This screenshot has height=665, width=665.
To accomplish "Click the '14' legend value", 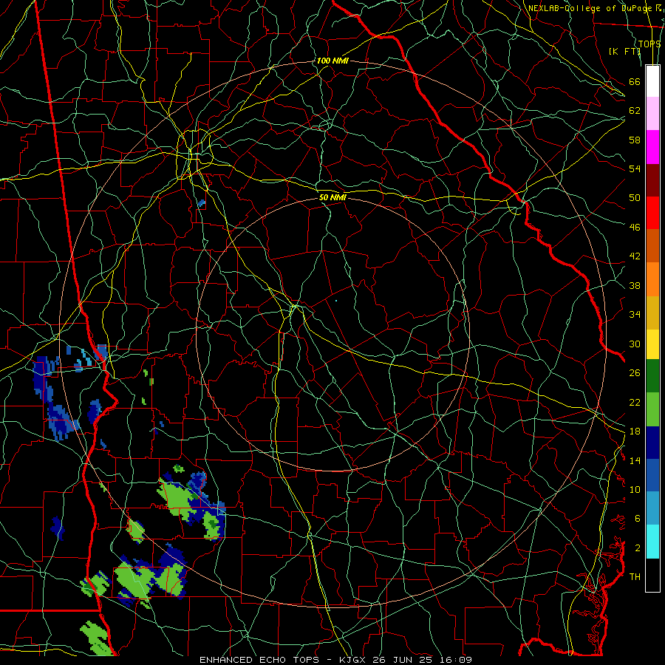I will pos(635,460).
